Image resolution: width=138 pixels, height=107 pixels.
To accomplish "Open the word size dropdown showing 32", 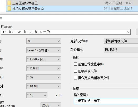I will [x=44, y=77].
